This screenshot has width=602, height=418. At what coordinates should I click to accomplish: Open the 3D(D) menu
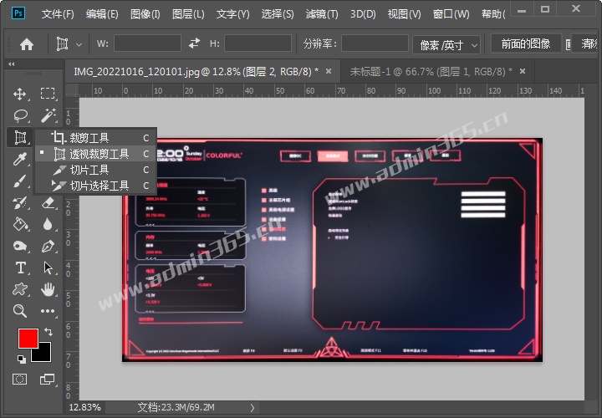(363, 14)
